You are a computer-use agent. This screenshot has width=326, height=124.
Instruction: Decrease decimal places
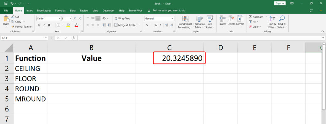(172, 25)
